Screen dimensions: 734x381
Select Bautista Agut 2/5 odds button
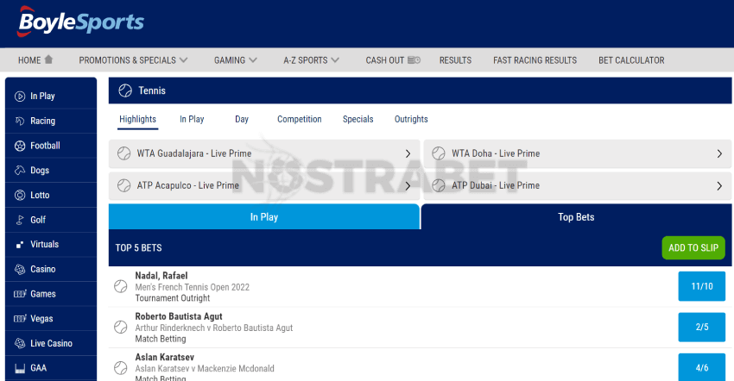[x=702, y=327]
